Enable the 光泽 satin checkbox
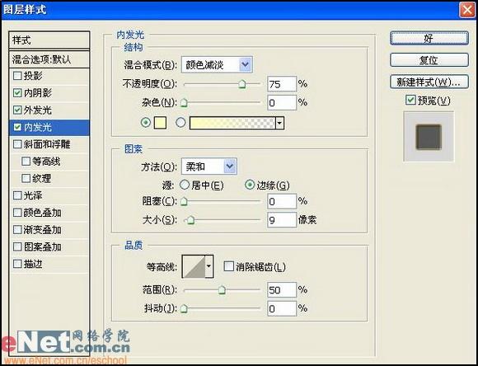Image resolution: width=478 pixels, height=366 pixels. click(x=17, y=195)
